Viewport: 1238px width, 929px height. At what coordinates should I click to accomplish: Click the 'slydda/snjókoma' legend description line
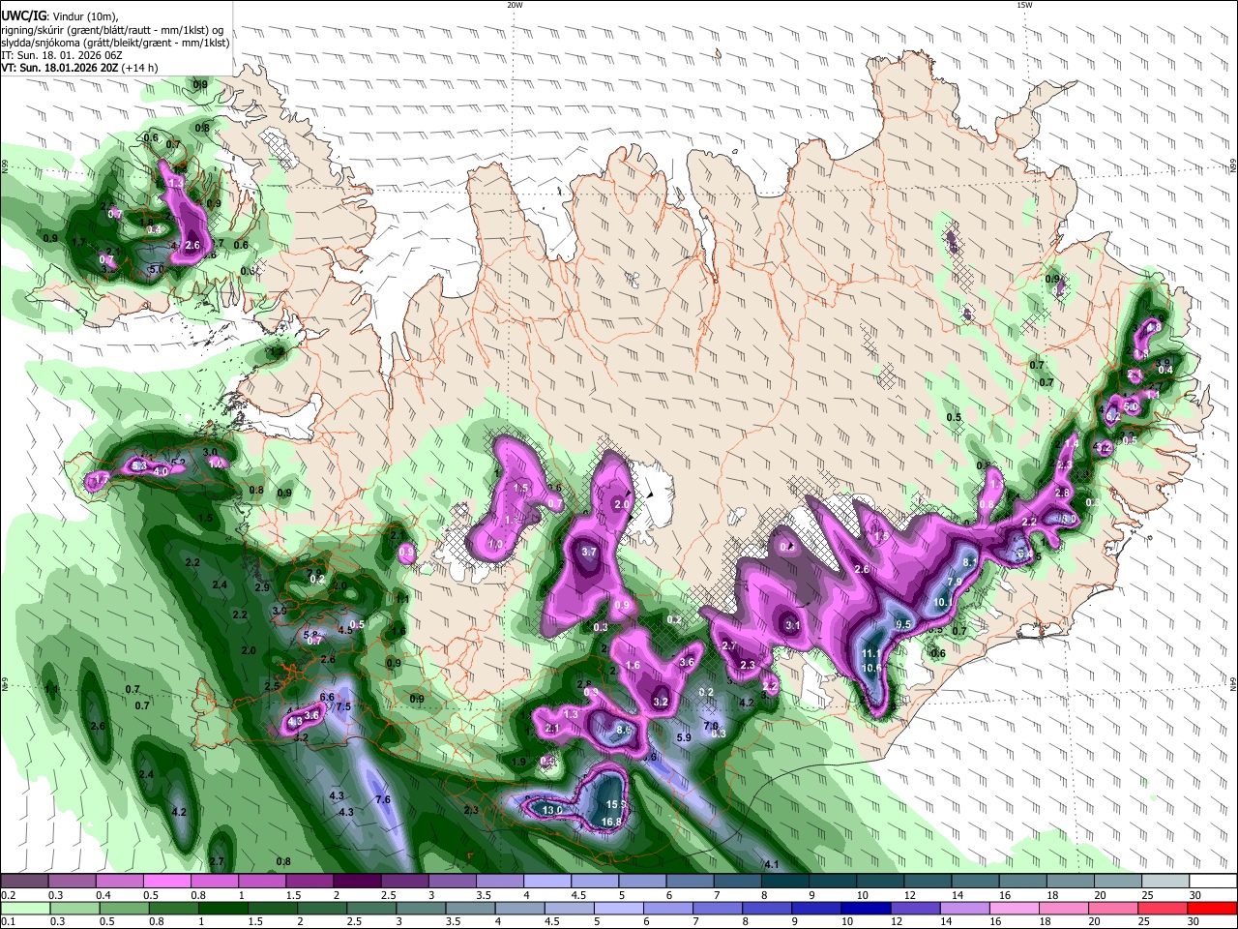[115, 43]
